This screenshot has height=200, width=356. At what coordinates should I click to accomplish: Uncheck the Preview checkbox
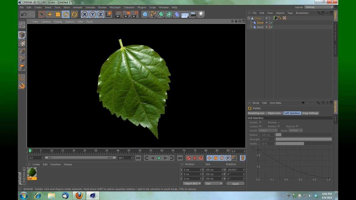pos(279,122)
